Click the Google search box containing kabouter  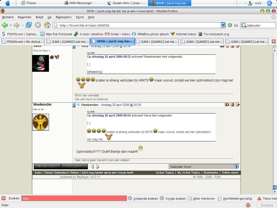261,25
